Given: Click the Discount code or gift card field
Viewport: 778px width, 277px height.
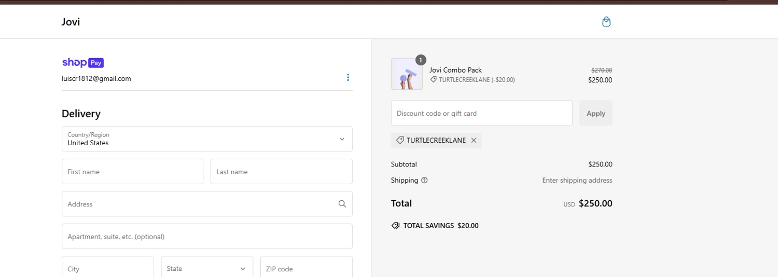Looking at the screenshot, I should (482, 113).
